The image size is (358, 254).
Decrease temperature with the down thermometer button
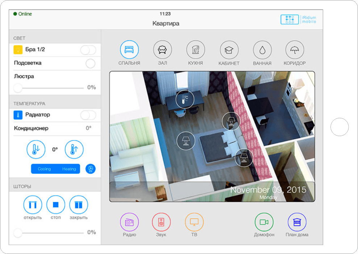pyautogui.click(x=36, y=149)
